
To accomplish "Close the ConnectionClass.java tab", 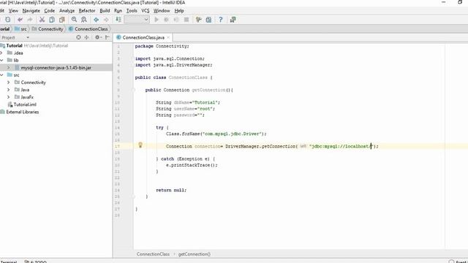I will (168, 37).
